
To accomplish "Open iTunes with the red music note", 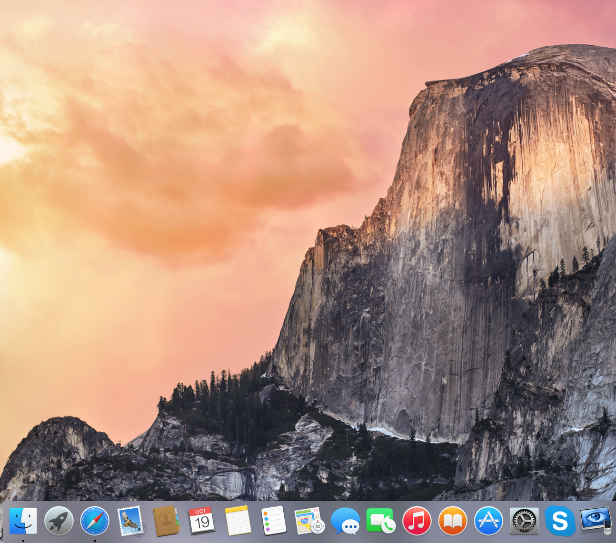I will click(x=417, y=521).
